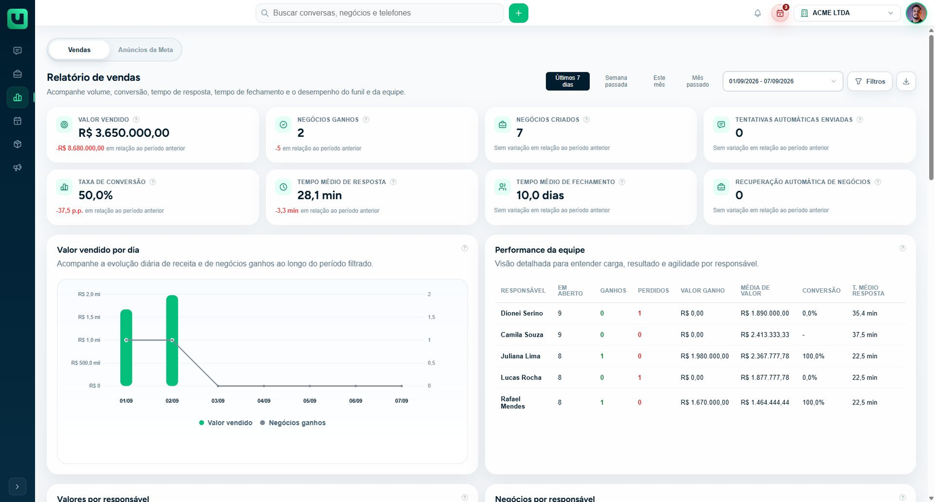935x502 pixels.
Task: Click help icon in Performance da equipe card
Action: pyautogui.click(x=902, y=248)
